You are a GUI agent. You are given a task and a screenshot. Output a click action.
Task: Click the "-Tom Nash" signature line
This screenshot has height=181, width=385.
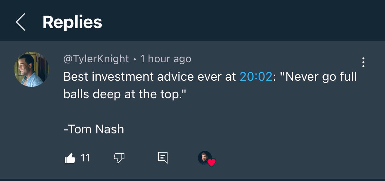pyautogui.click(x=94, y=129)
